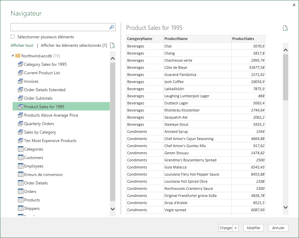Select Ten Most Expensive Products item
The image size is (299, 238).
[50, 141]
